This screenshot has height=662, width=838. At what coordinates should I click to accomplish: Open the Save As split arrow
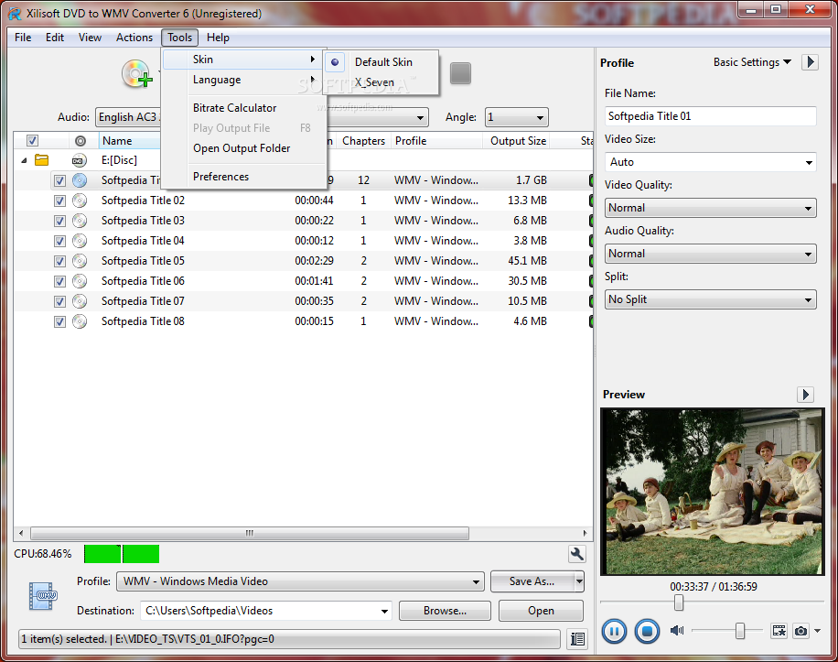(579, 581)
